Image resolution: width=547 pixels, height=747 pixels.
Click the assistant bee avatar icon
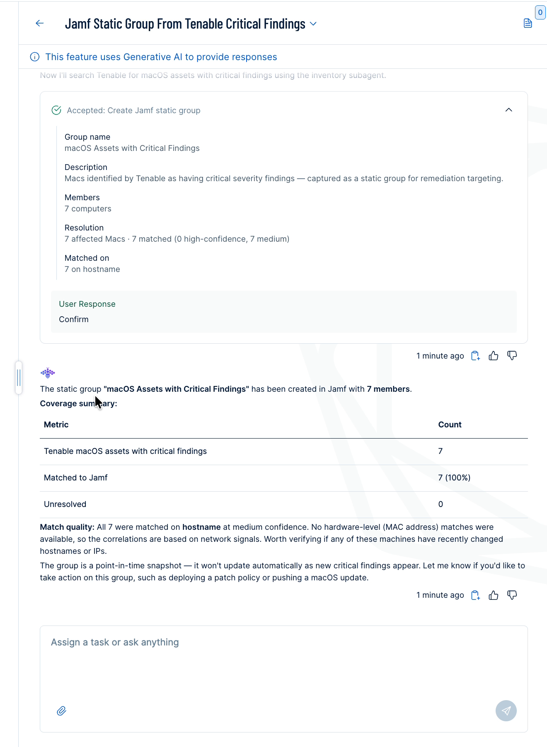tap(48, 373)
